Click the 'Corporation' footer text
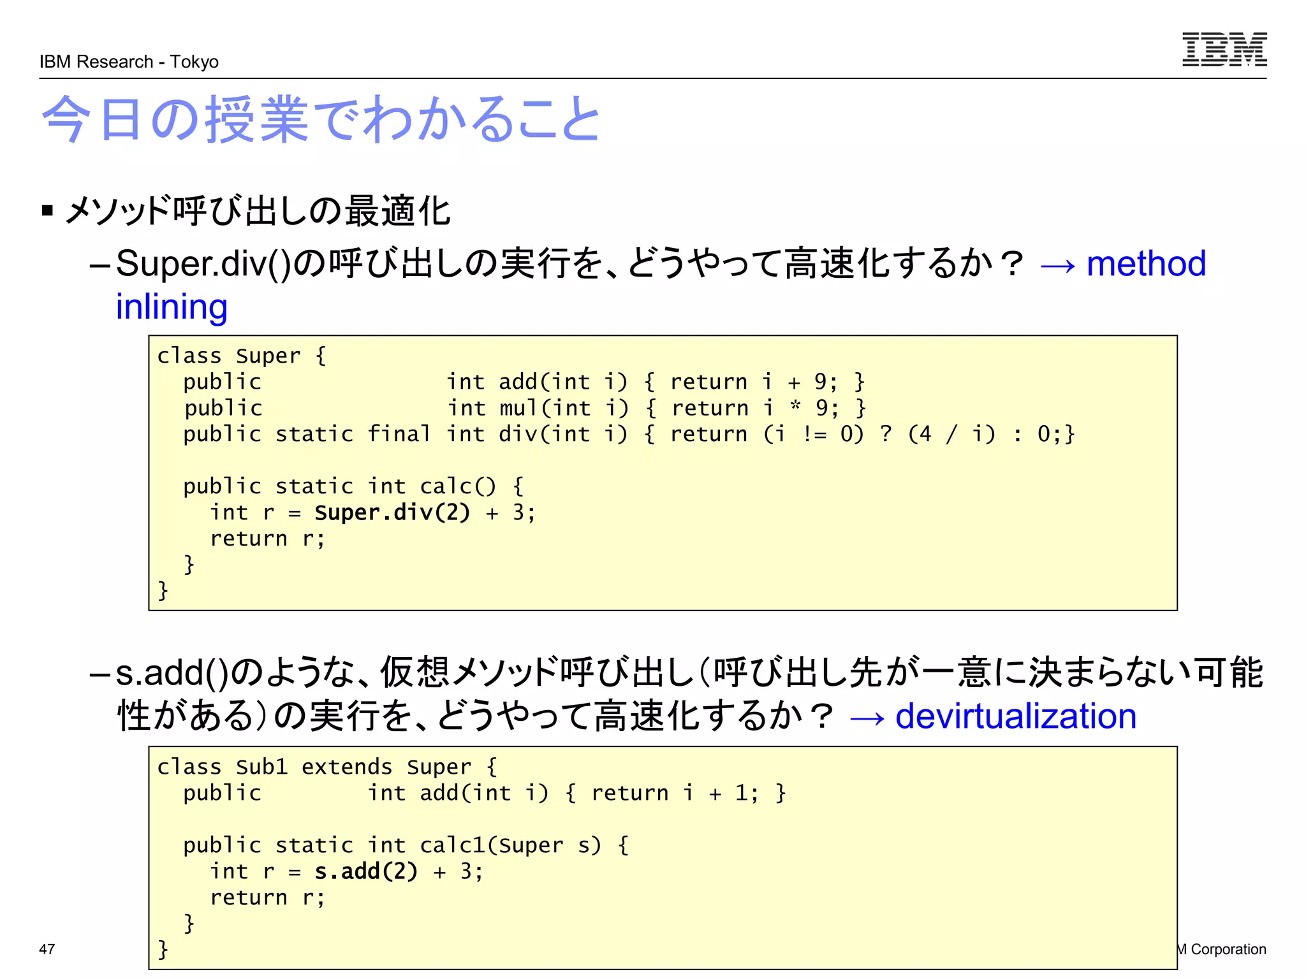 pos(1228,949)
